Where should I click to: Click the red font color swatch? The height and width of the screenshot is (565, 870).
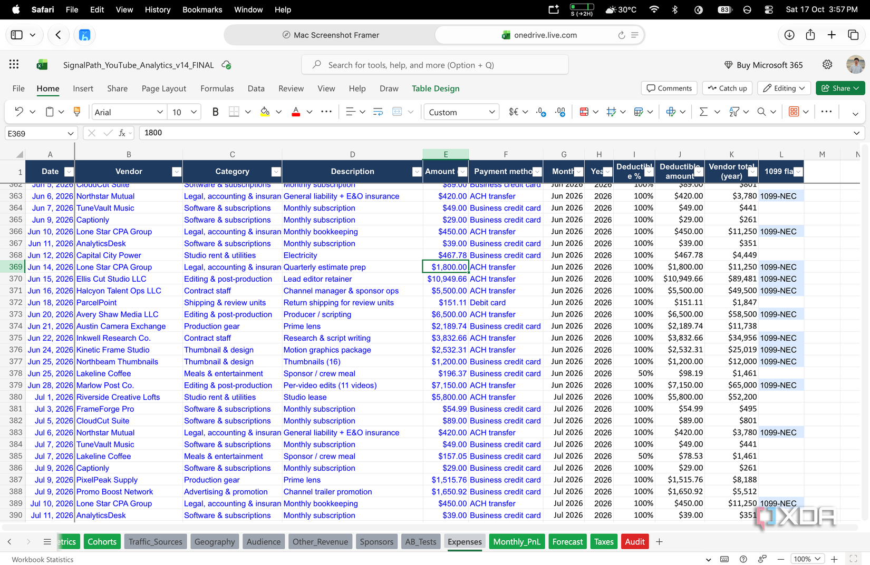coord(296,112)
